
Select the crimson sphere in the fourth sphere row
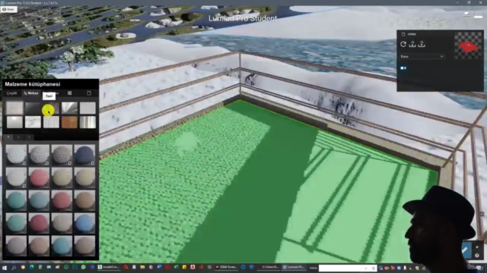point(39,223)
